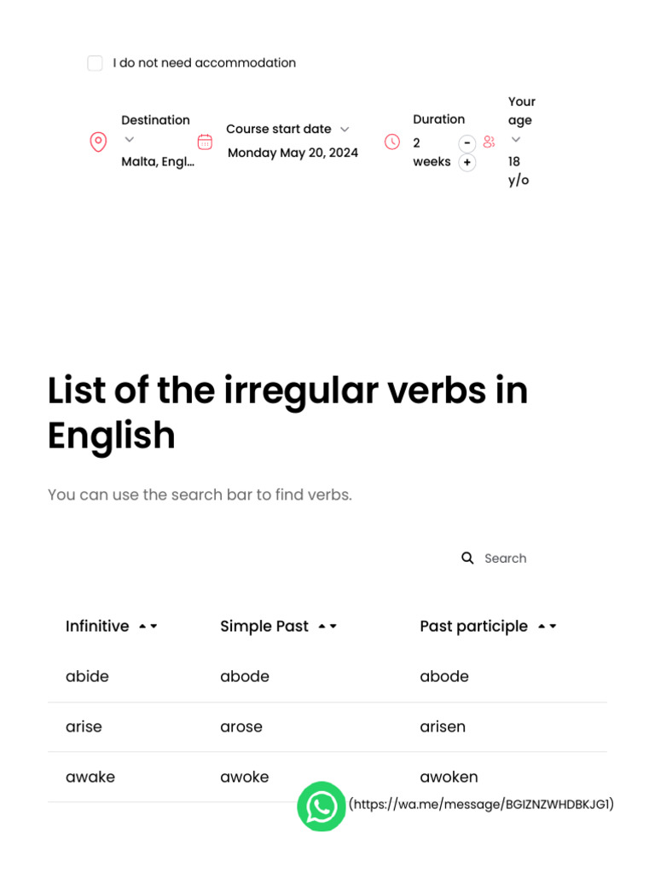Image resolution: width=655 pixels, height=873 pixels.
Task: Decrease duration with minus button
Action: pyautogui.click(x=467, y=143)
